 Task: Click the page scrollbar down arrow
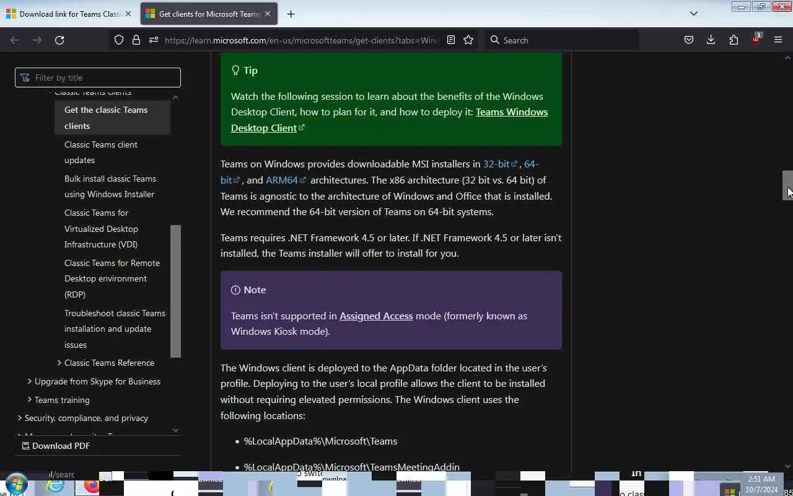coord(787,466)
